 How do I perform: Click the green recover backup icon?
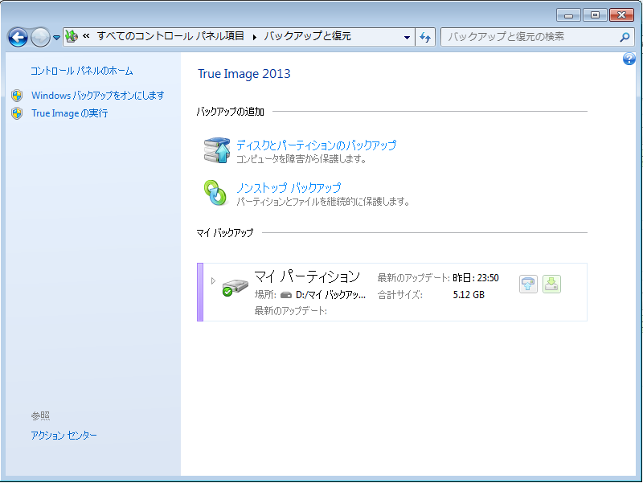click(x=551, y=284)
